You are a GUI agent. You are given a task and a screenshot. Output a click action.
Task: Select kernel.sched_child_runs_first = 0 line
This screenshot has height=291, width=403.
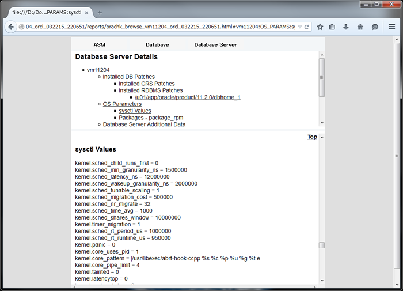117,164
